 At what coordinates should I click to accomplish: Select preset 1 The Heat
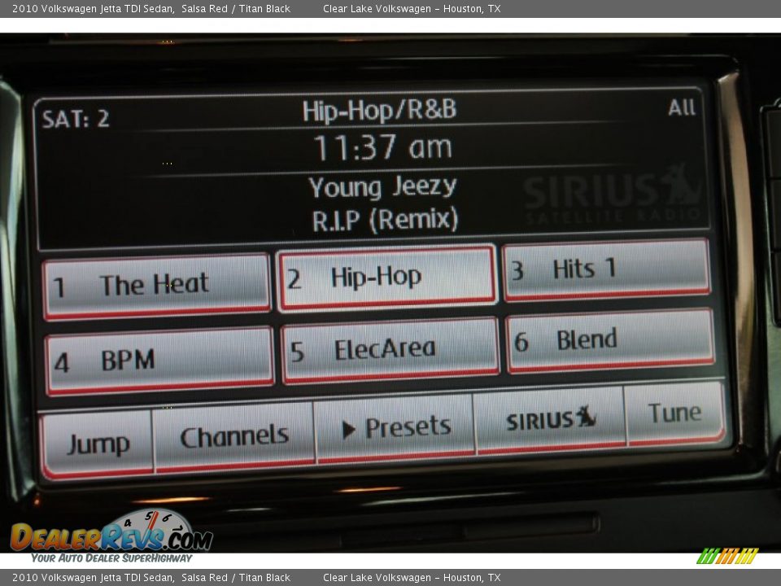click(157, 286)
